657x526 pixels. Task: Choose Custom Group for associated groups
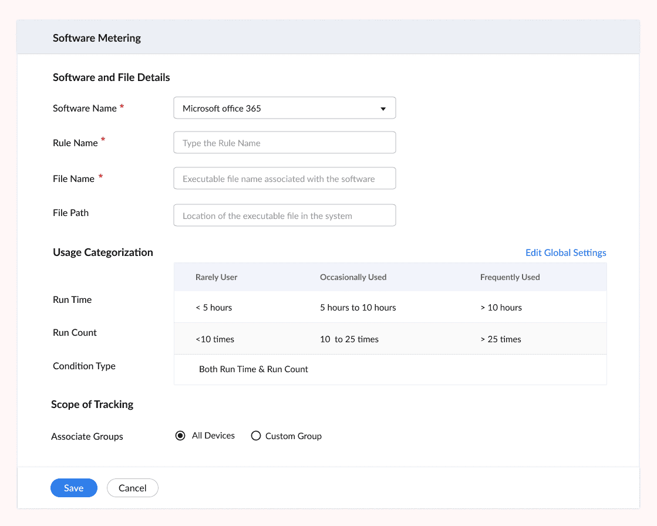pyautogui.click(x=256, y=436)
